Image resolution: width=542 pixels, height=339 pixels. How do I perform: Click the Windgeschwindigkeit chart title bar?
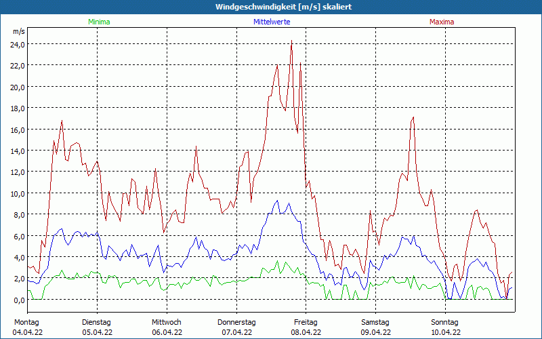[271, 7]
